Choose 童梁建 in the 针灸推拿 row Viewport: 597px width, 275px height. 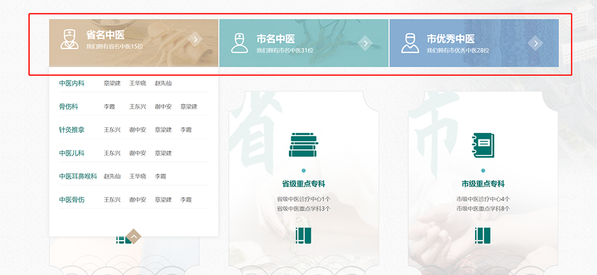click(x=163, y=130)
